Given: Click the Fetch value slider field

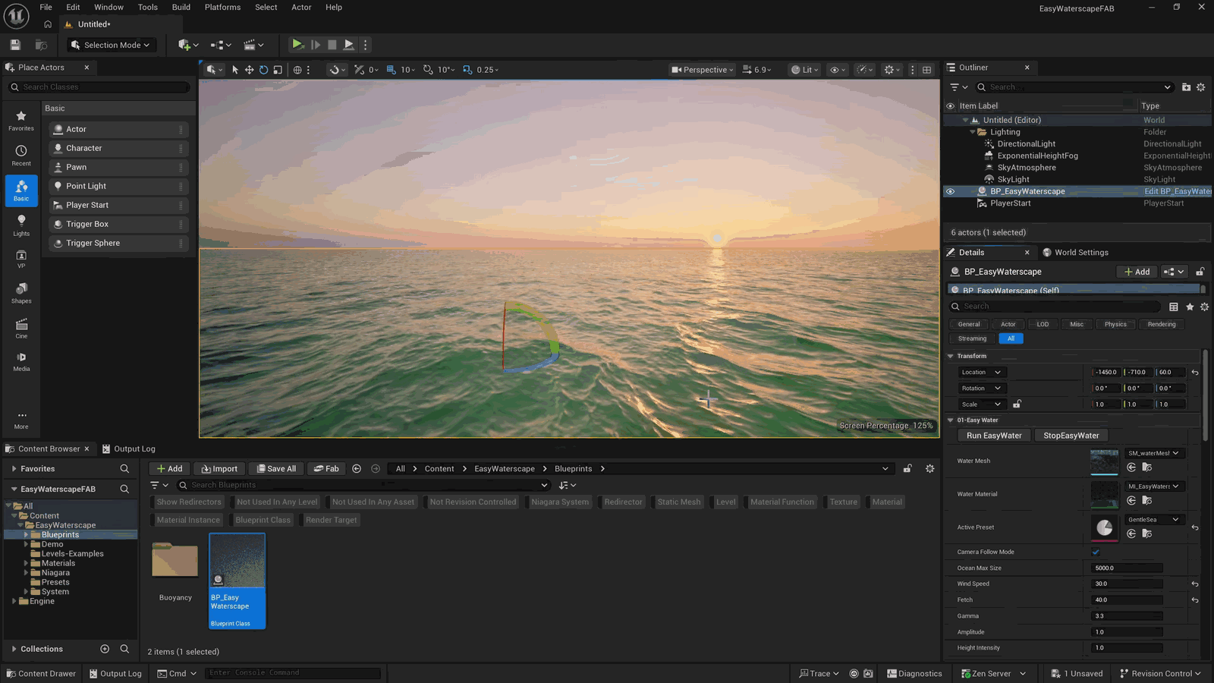Looking at the screenshot, I should coord(1127,600).
